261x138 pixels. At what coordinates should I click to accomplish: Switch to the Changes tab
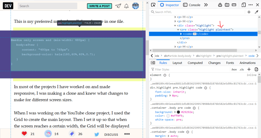tap(214, 63)
